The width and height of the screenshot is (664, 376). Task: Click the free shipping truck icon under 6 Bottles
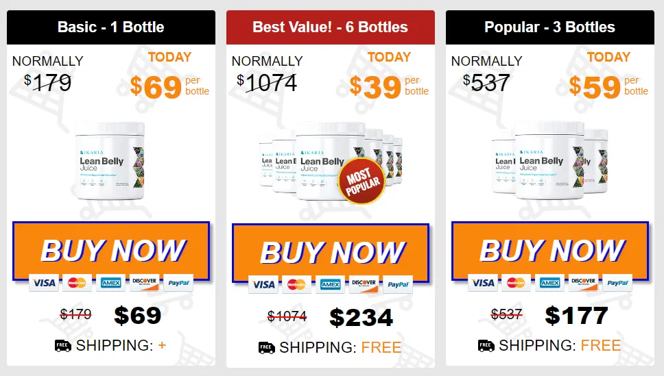click(x=266, y=348)
